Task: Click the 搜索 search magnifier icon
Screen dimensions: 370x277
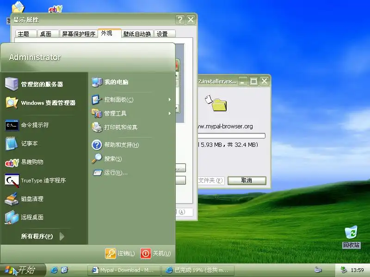Action: click(97, 158)
